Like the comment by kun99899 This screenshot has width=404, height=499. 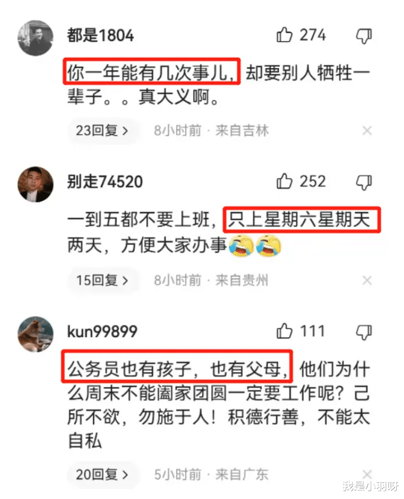point(284,331)
